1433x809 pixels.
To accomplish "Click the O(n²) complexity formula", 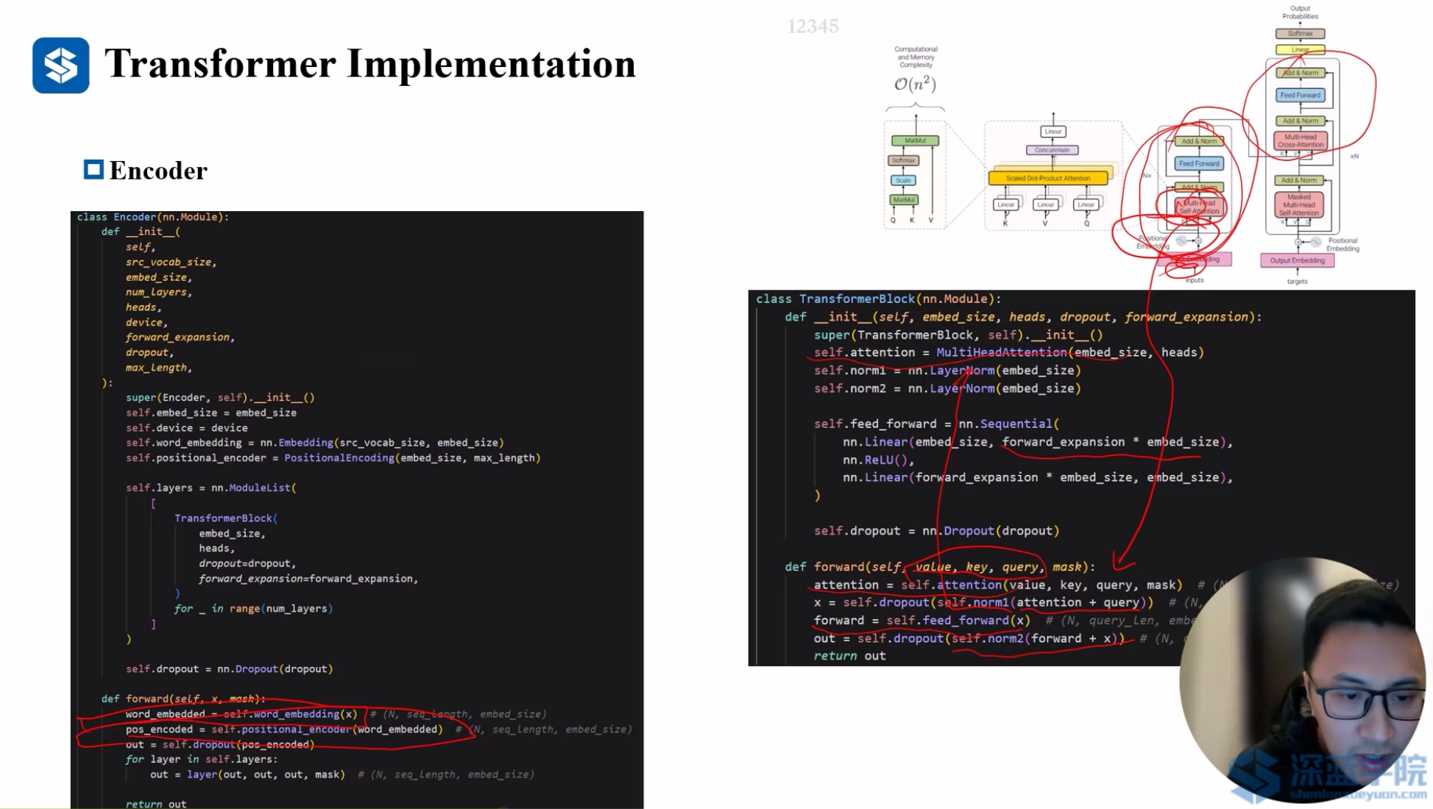I will [x=915, y=84].
